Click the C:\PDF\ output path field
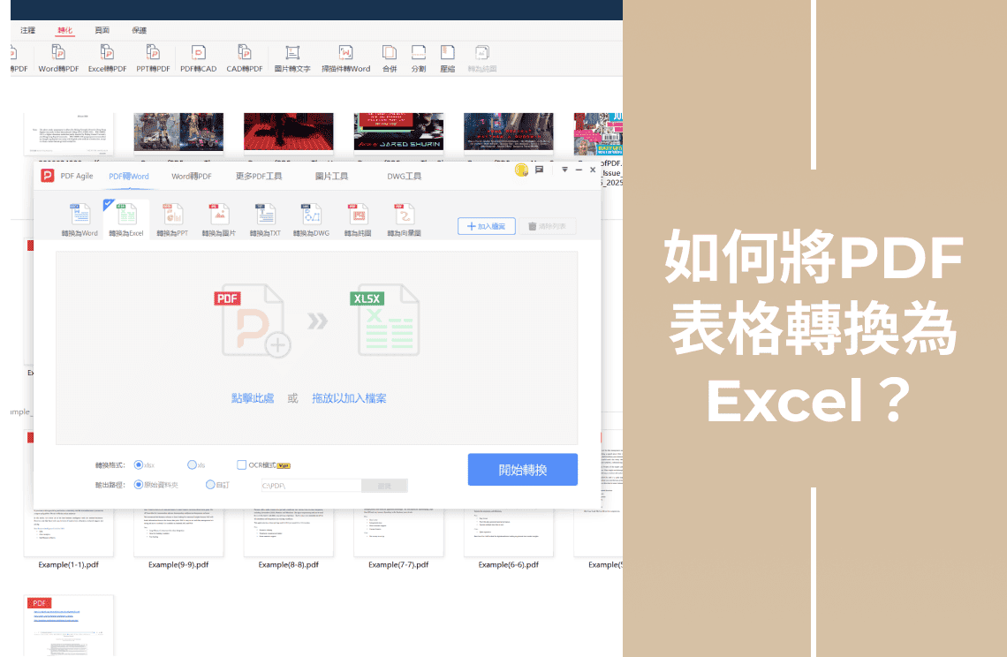The height and width of the screenshot is (657, 1007). pos(312,486)
